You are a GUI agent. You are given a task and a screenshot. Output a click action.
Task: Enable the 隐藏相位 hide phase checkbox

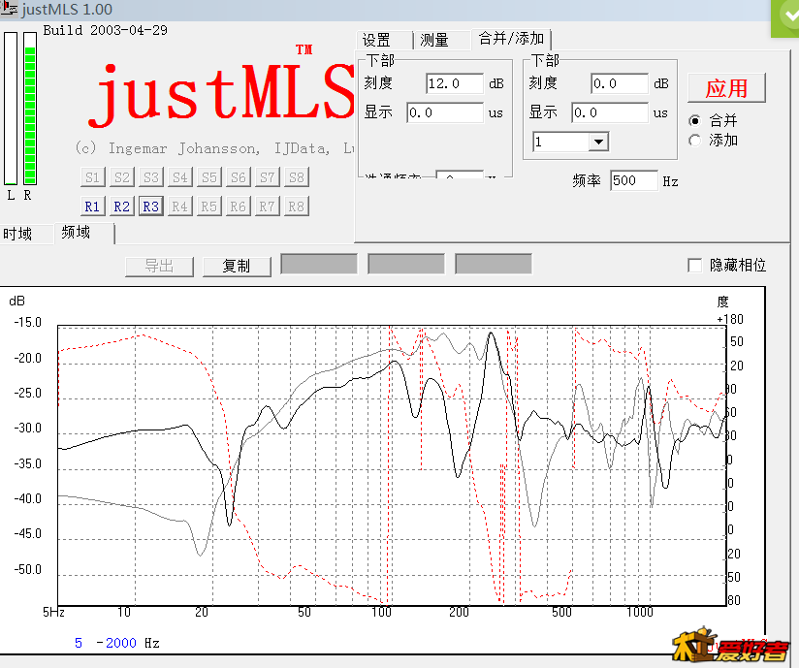[694, 266]
